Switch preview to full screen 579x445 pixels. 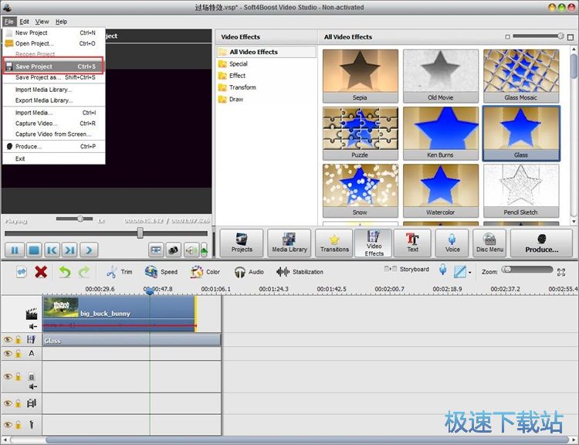[x=156, y=250]
